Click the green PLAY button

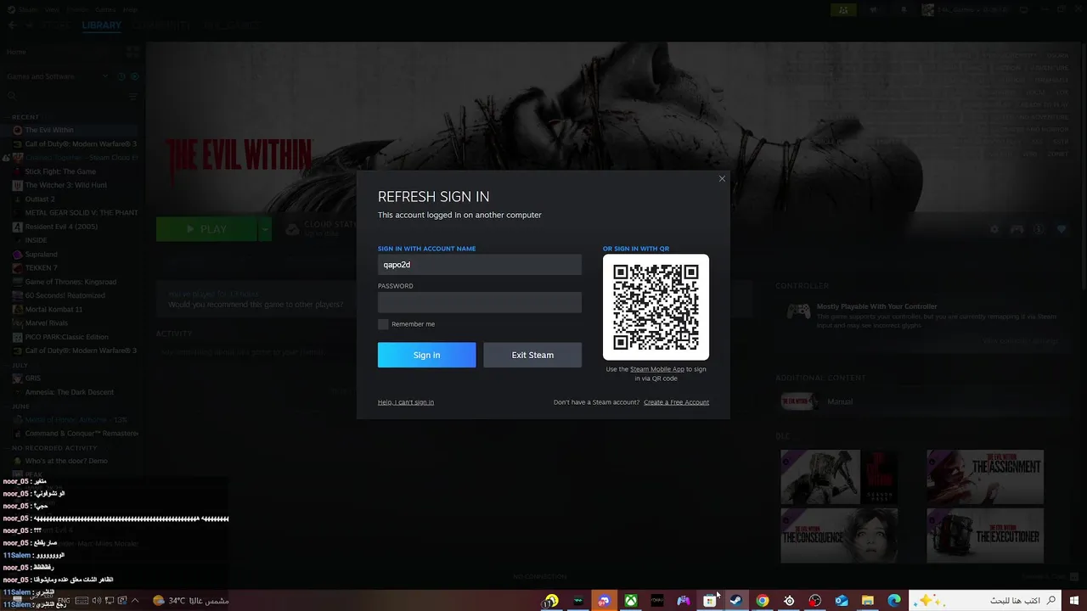pyautogui.click(x=206, y=229)
